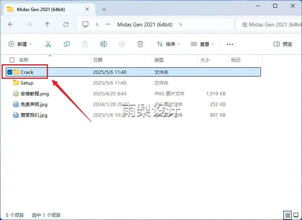Uncheck the Crack folder checkbox
The height and width of the screenshot is (220, 302).
[x=10, y=72]
